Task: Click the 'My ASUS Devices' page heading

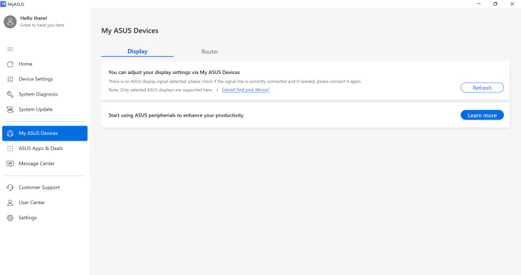Action: point(130,31)
